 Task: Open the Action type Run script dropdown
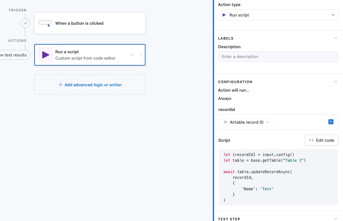click(x=278, y=15)
